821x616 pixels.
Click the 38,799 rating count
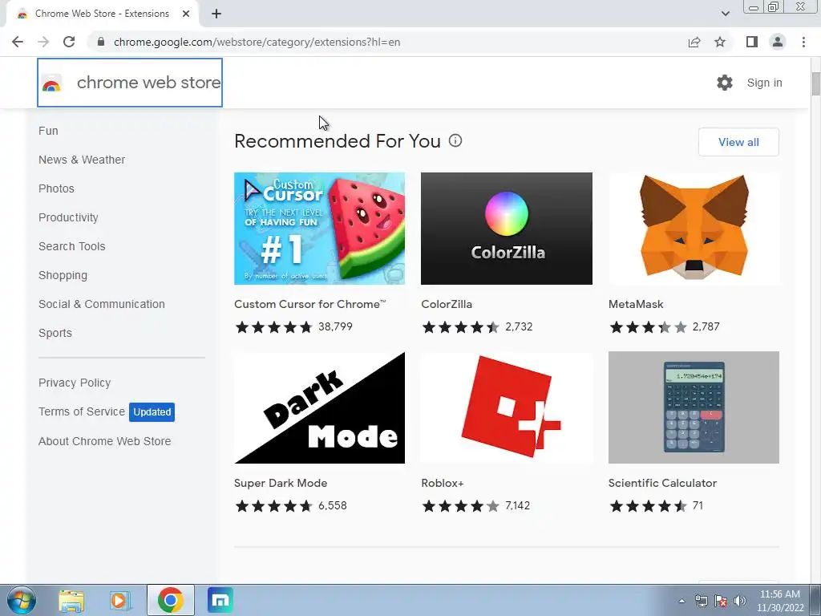coord(335,327)
